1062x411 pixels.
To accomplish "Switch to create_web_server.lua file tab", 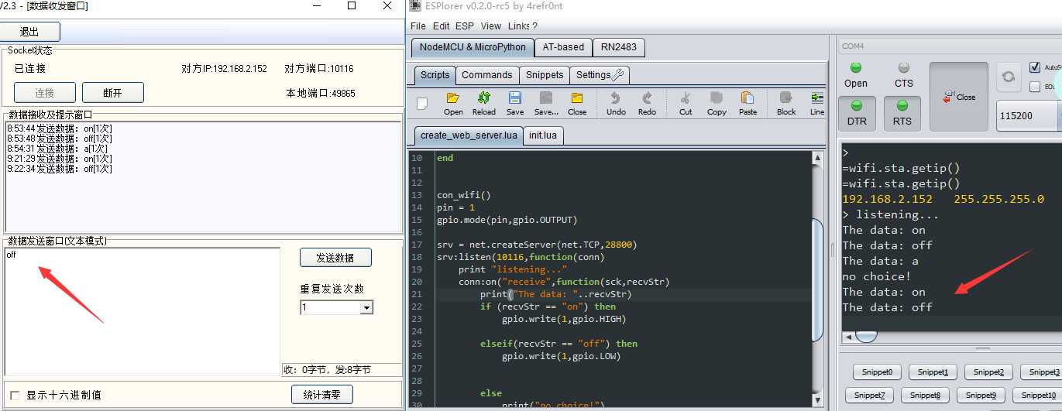I will tap(469, 135).
